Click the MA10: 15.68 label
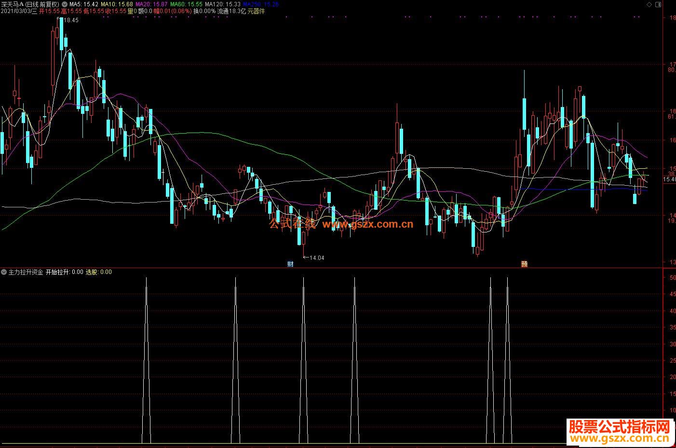676x448 pixels. [x=117, y=4]
